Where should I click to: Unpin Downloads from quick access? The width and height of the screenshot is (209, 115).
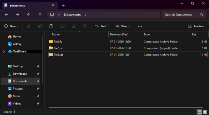coord(38,74)
